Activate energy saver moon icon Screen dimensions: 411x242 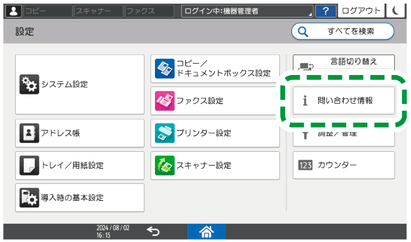tap(395, 10)
